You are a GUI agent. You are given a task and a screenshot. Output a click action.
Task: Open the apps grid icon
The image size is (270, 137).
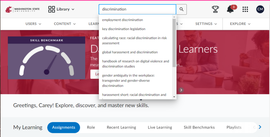245,9
